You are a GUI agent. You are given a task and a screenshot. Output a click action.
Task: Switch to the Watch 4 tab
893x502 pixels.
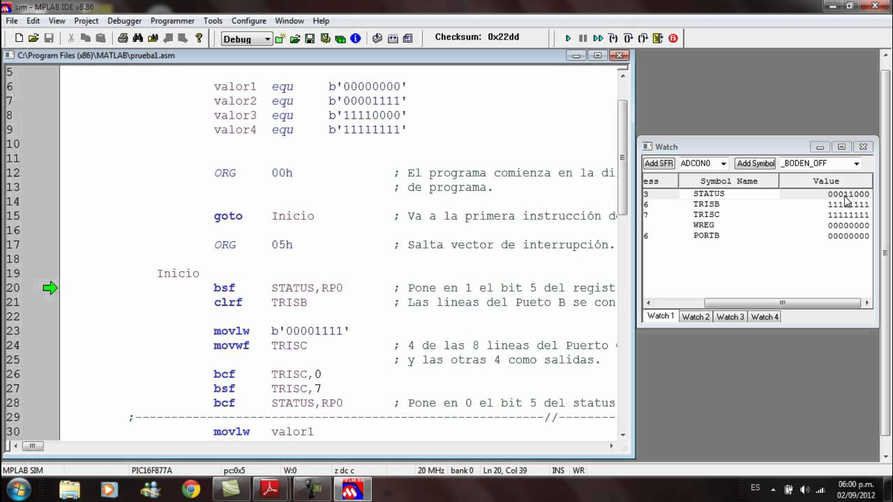tap(764, 317)
